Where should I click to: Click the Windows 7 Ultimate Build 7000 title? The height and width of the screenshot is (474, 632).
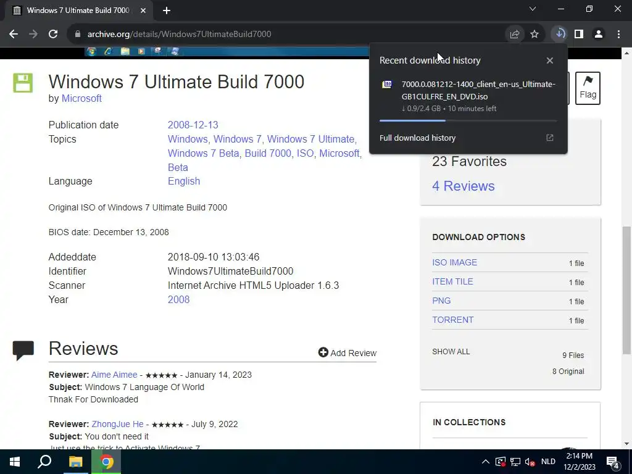176,82
